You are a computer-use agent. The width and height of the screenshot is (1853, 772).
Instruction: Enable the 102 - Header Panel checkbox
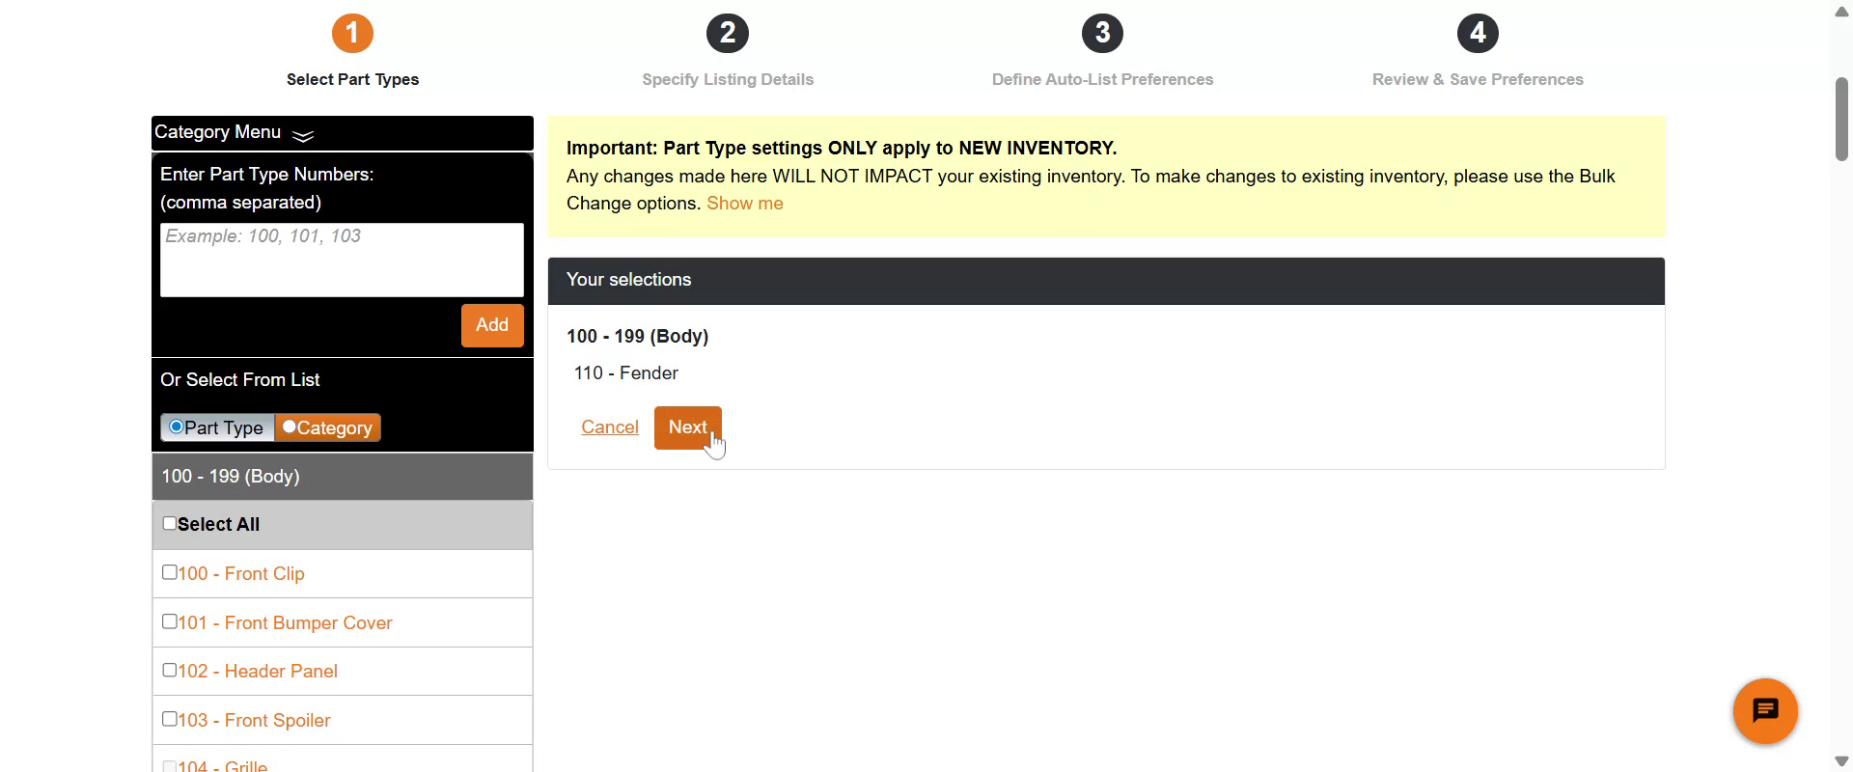coord(170,670)
